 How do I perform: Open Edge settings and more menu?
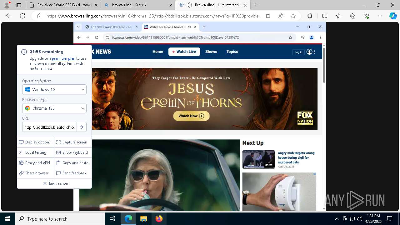(380, 16)
